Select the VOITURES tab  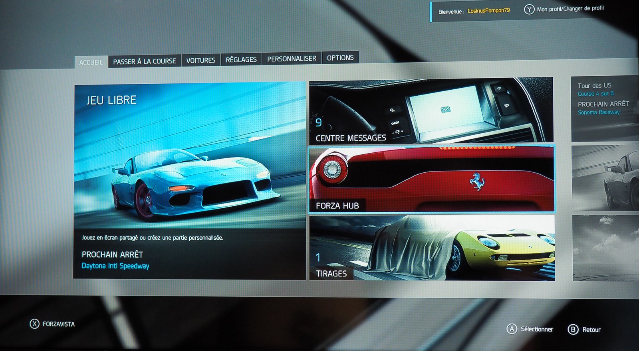click(201, 60)
